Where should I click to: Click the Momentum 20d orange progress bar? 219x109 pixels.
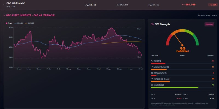click(159, 69)
